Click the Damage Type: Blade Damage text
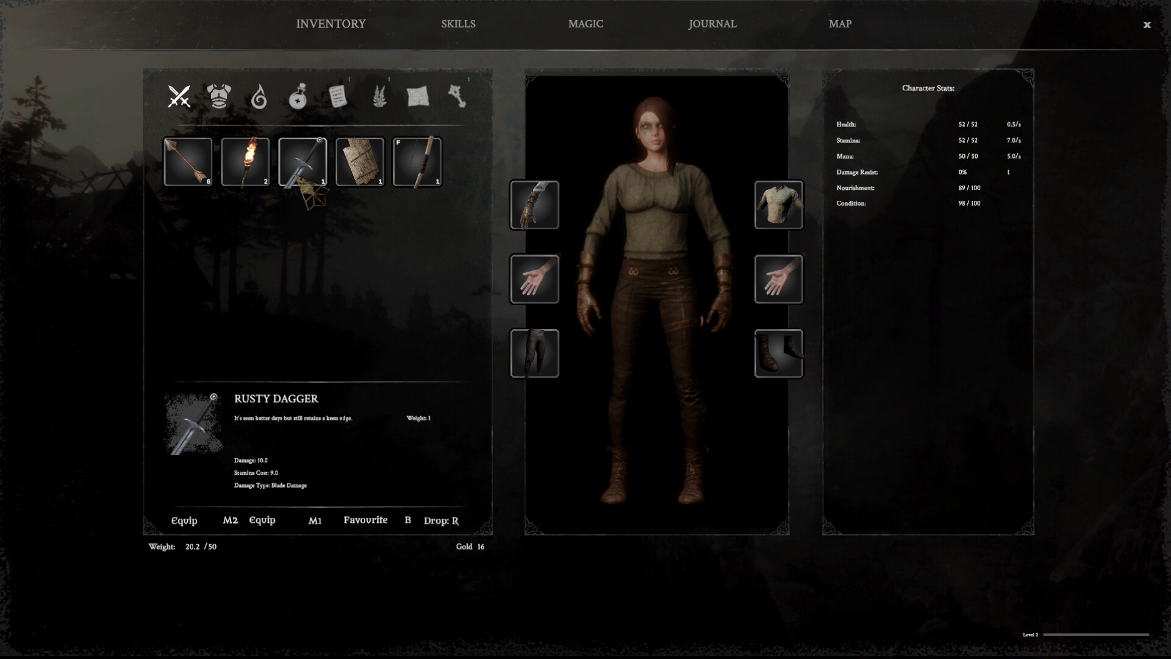Screen dimensions: 1171x659 tap(270, 486)
